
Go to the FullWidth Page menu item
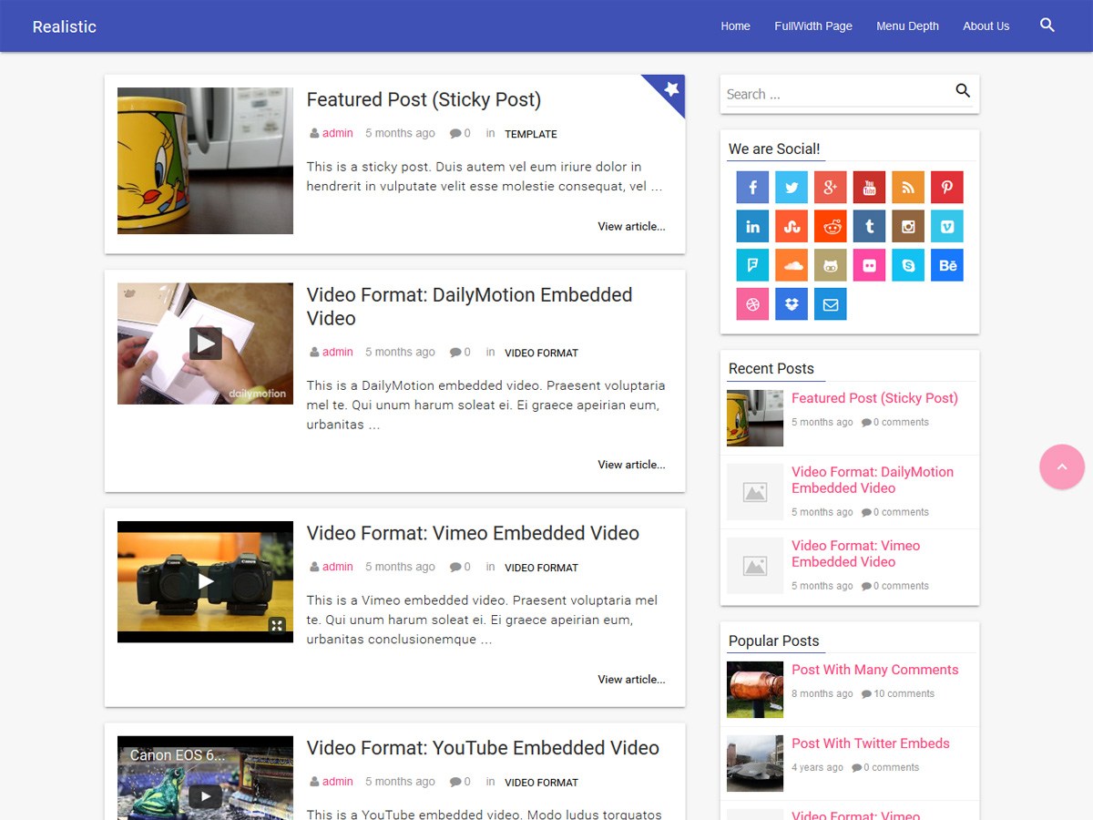[813, 26]
